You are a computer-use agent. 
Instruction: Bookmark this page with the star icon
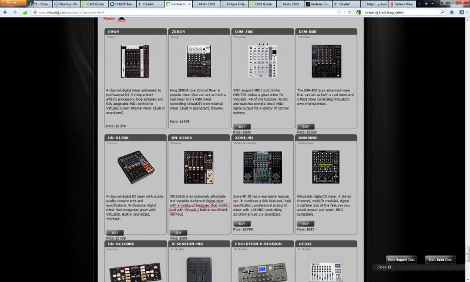click(x=339, y=12)
